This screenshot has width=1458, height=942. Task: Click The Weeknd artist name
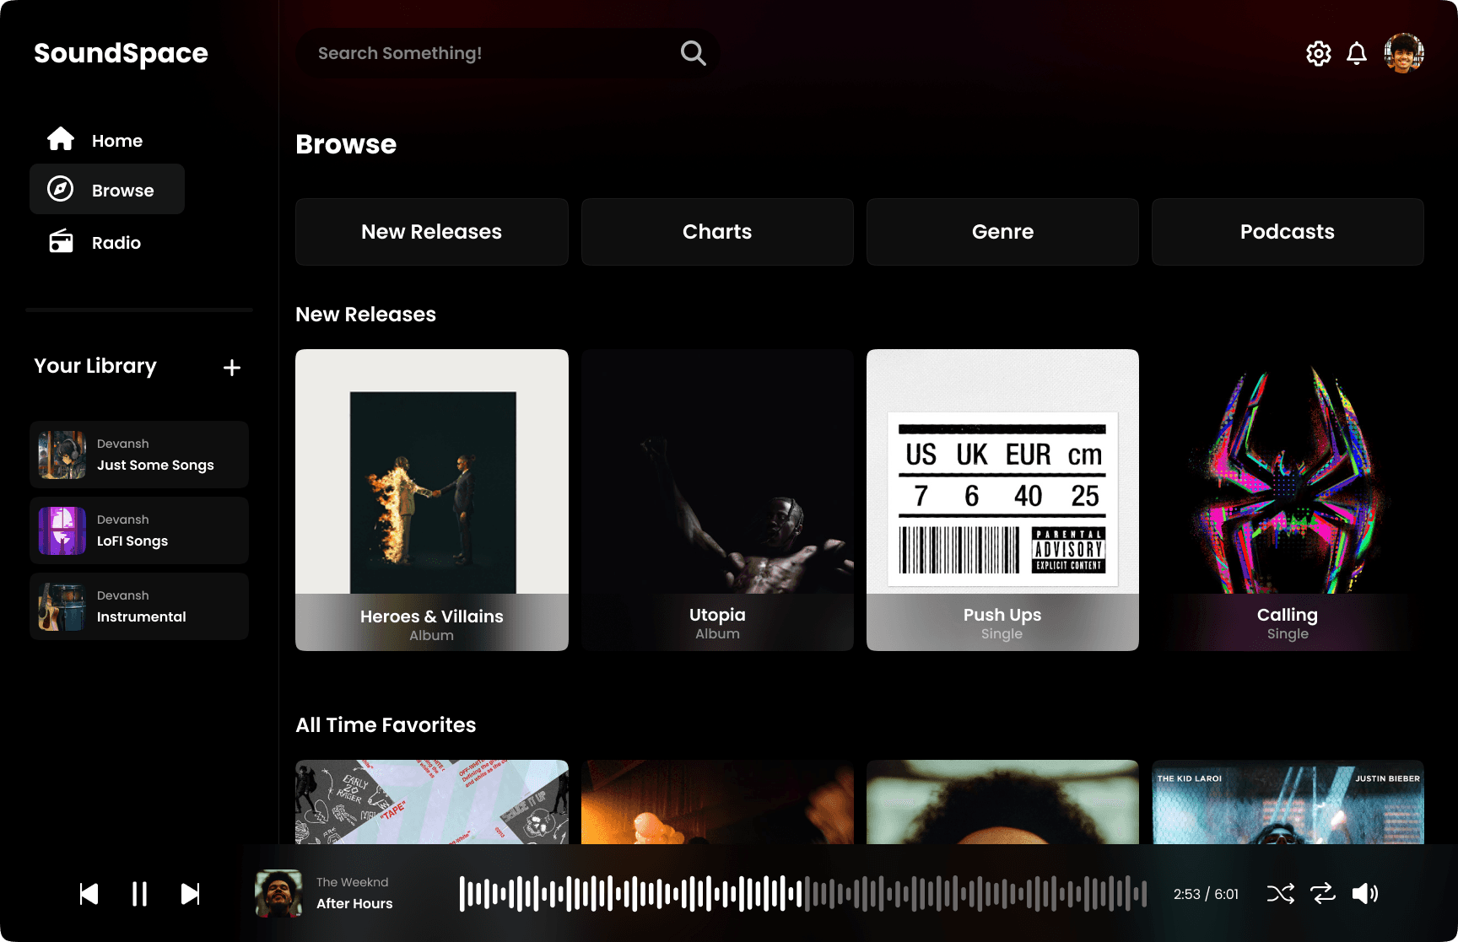tap(353, 882)
